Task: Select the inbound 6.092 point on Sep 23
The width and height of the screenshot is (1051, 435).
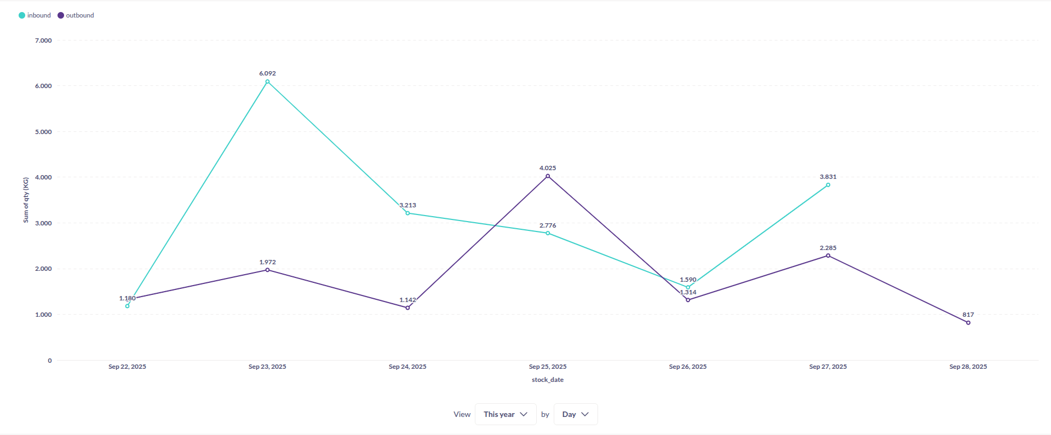Action: click(267, 82)
